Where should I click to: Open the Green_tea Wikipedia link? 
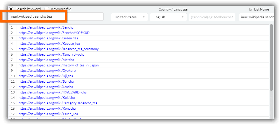(x=48, y=38)
